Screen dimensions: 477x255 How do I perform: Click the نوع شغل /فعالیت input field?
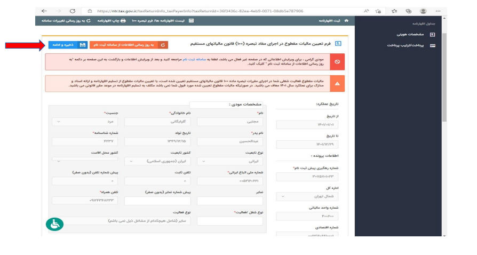[x=230, y=221]
